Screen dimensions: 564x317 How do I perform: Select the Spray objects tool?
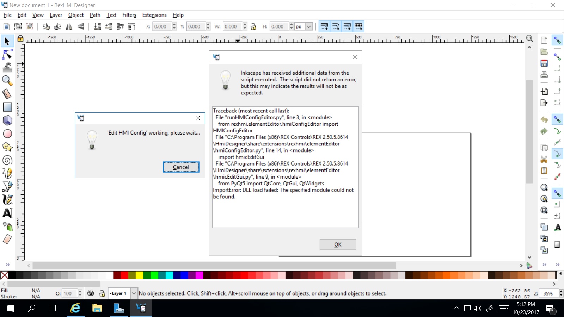[x=7, y=226]
